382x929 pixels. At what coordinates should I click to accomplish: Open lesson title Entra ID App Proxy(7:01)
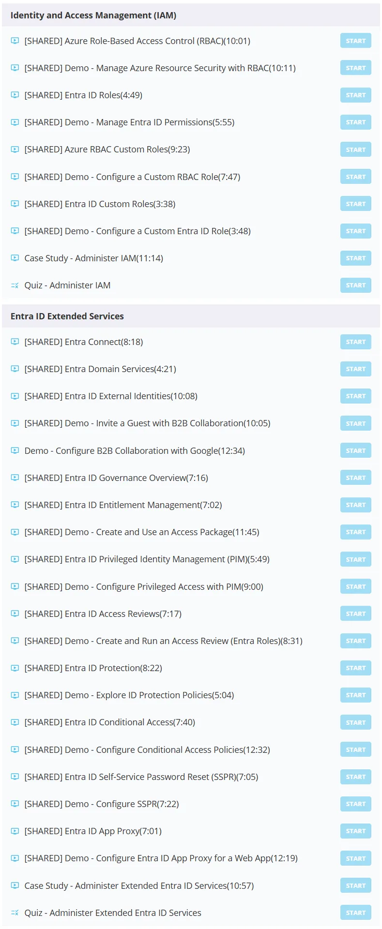93,831
